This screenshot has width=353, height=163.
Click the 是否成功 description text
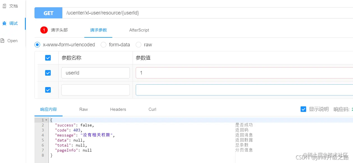[x=244, y=125]
